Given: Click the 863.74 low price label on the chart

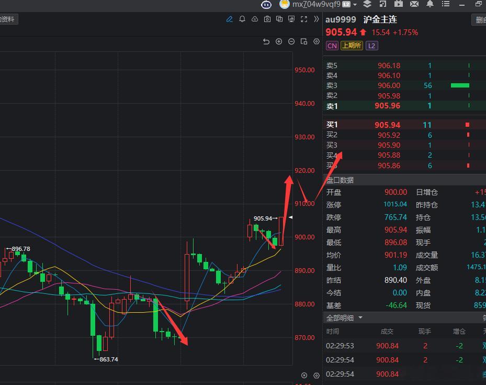Looking at the screenshot, I should point(108,359).
